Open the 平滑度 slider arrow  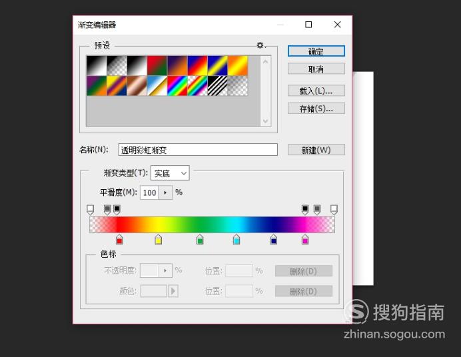(x=165, y=192)
